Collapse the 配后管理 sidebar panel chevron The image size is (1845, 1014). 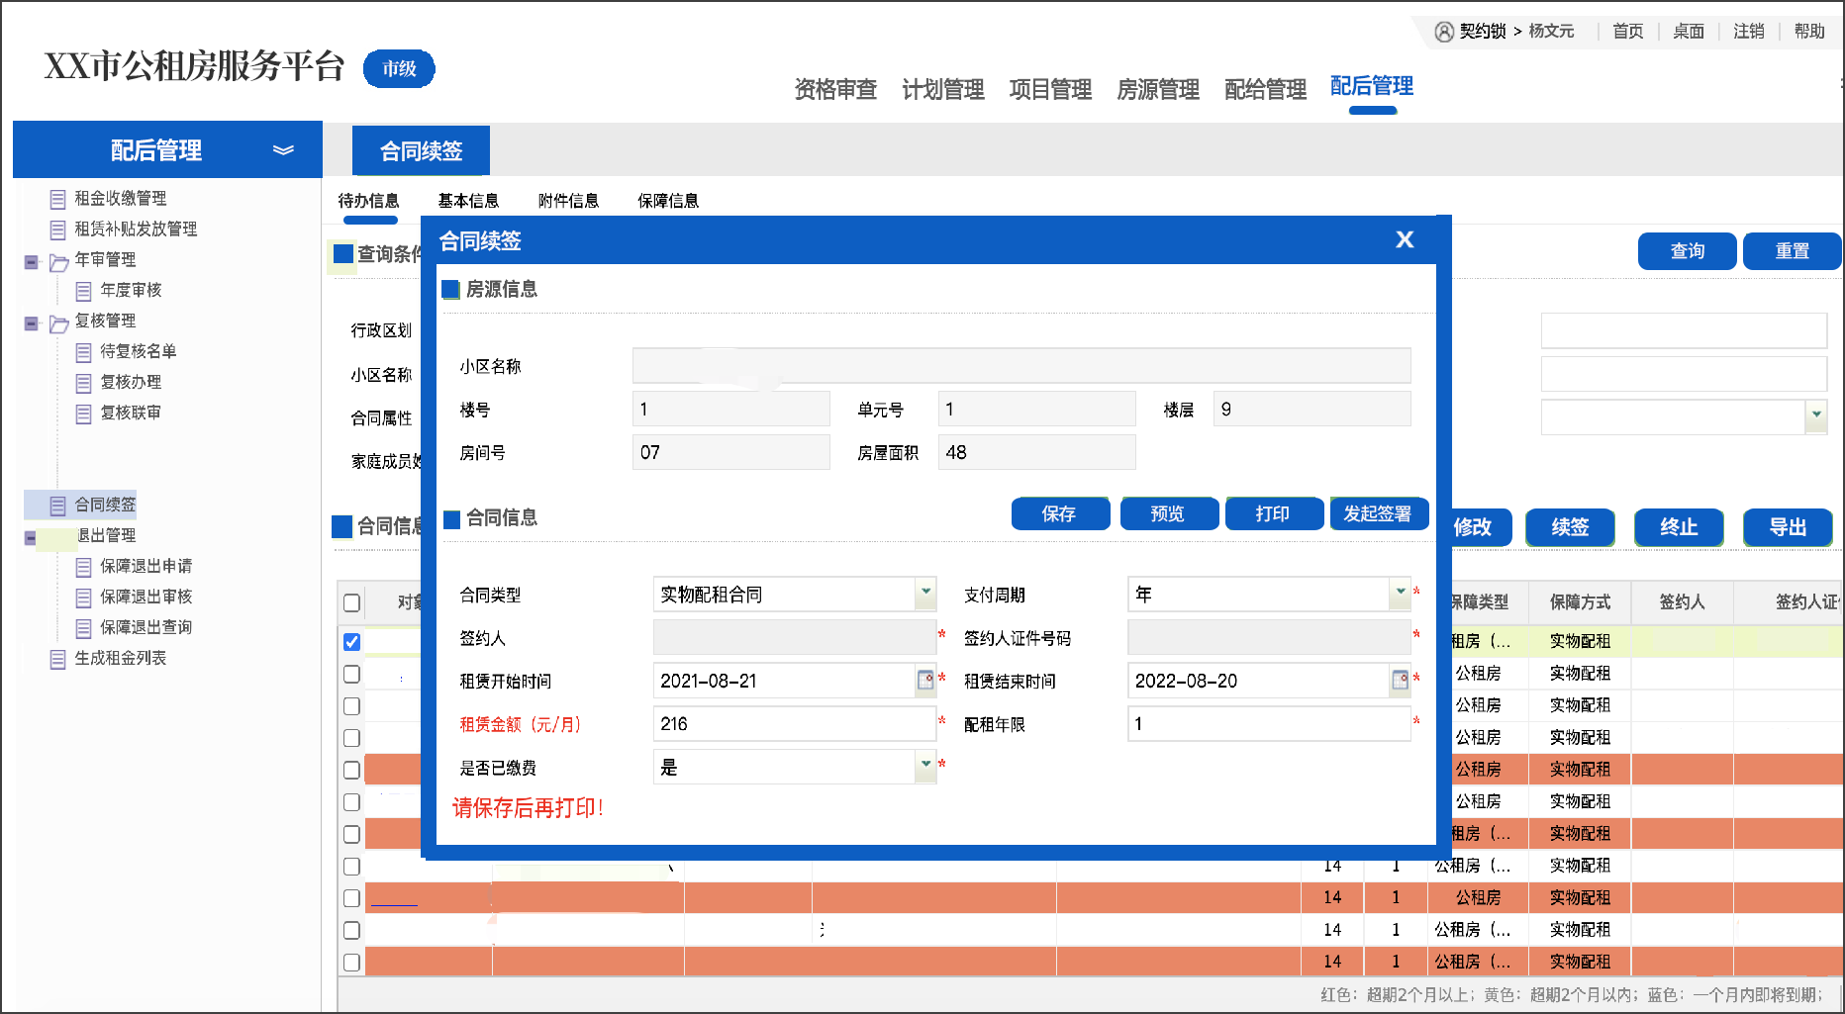click(283, 150)
